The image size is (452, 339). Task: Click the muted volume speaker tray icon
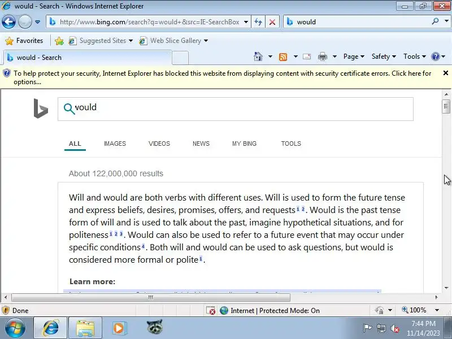(394, 328)
